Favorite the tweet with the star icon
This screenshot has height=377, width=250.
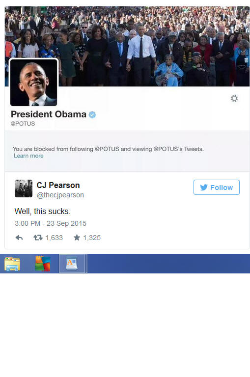pos(77,238)
